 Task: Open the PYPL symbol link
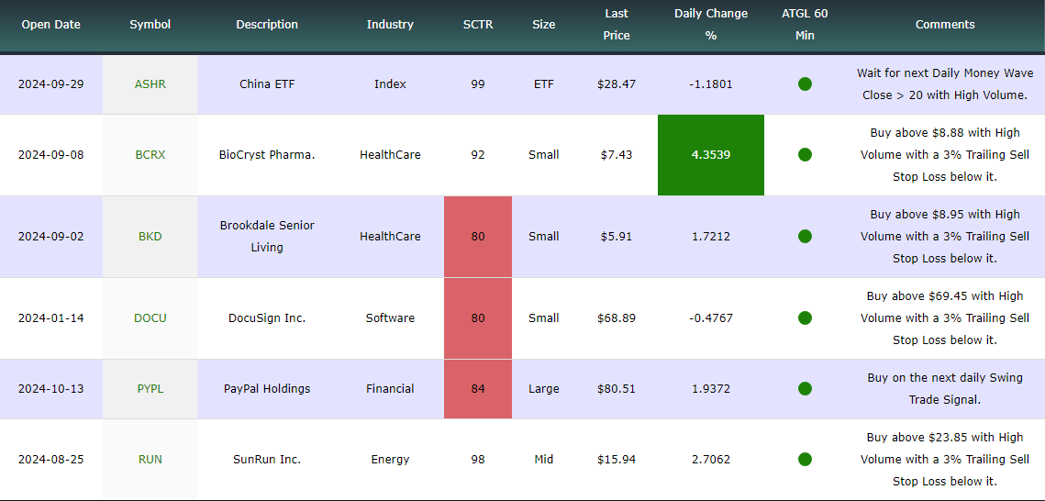(150, 388)
